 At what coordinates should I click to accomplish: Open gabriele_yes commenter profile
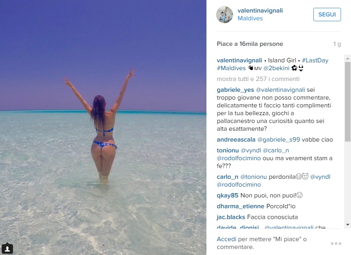(x=235, y=90)
